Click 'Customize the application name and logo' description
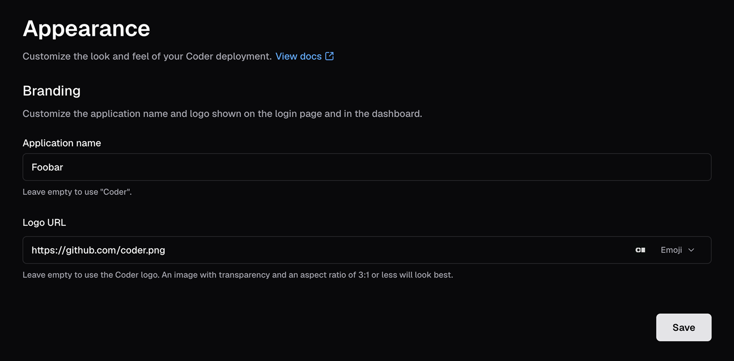 coord(222,113)
